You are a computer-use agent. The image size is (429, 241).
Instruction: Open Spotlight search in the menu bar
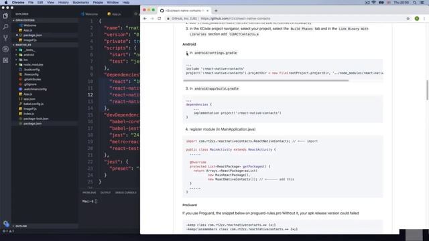point(414,3)
